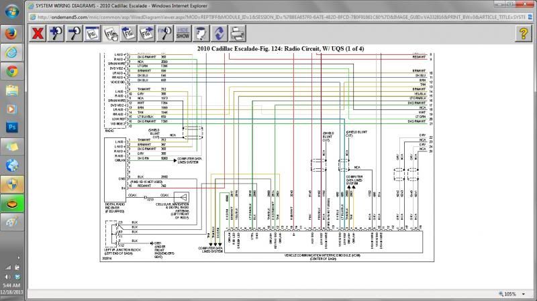537x301 pixels.
Task: Click the page icon next to the URL
Action: point(32,17)
